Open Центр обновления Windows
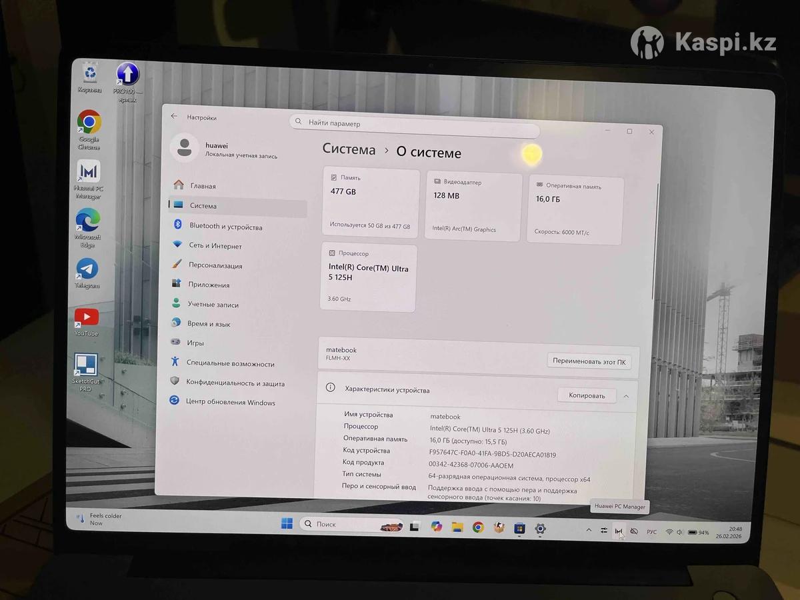 point(230,403)
